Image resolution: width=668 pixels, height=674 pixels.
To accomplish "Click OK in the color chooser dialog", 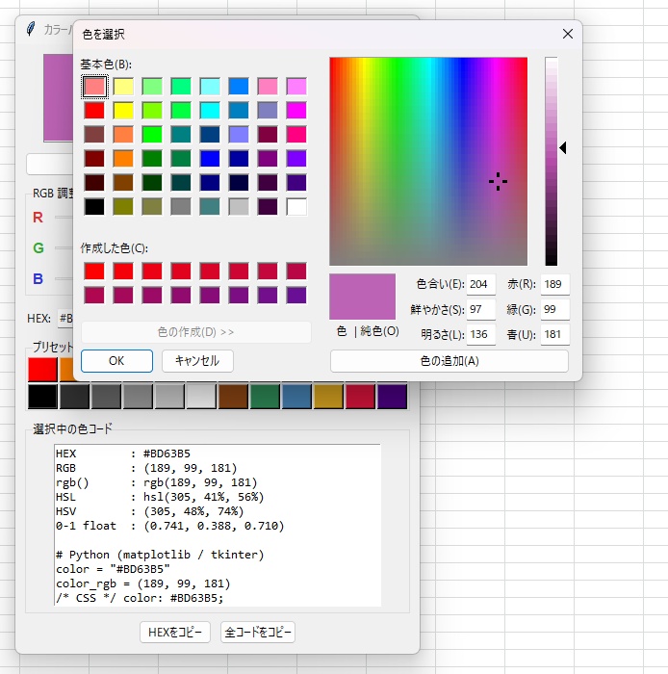I will pyautogui.click(x=116, y=361).
